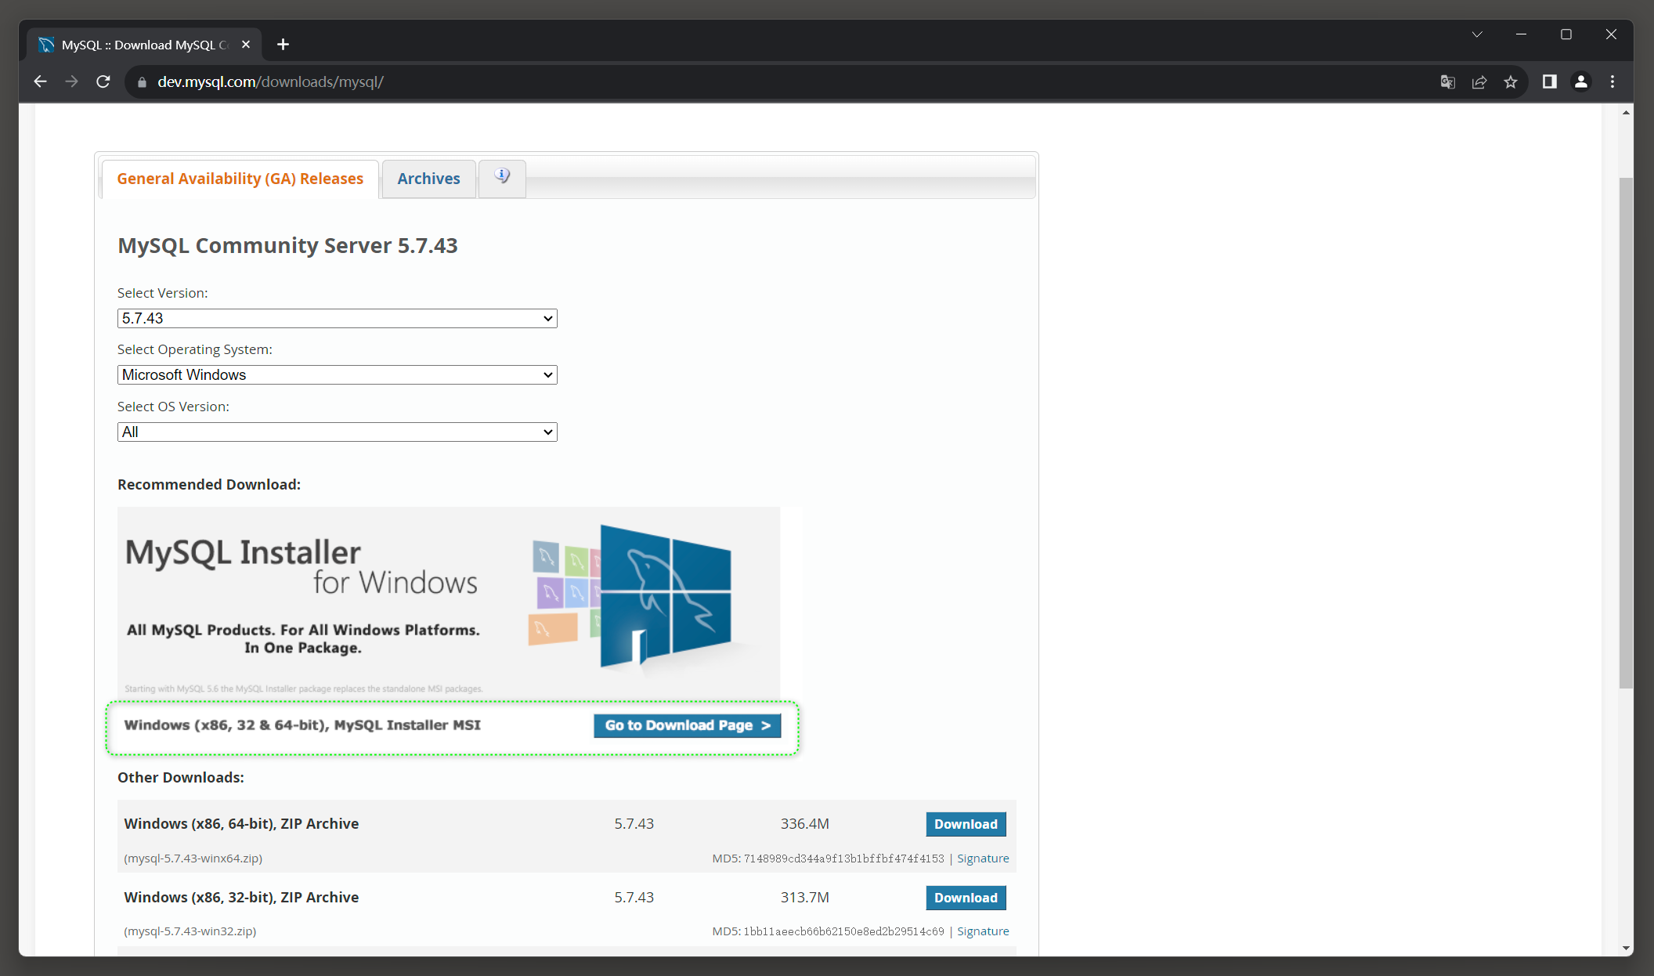
Task: View site info via the lock icon
Action: pyautogui.click(x=142, y=82)
